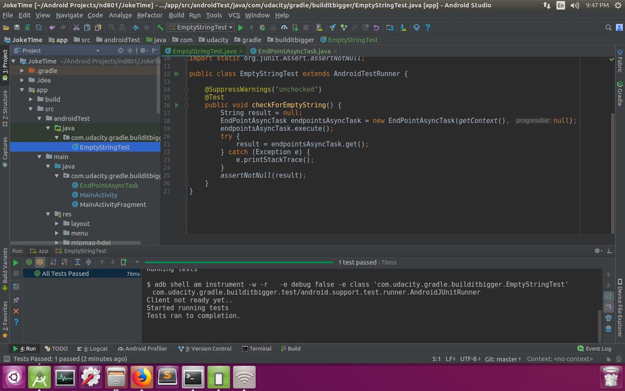Toggle Show Ignored tests filter

40,262
